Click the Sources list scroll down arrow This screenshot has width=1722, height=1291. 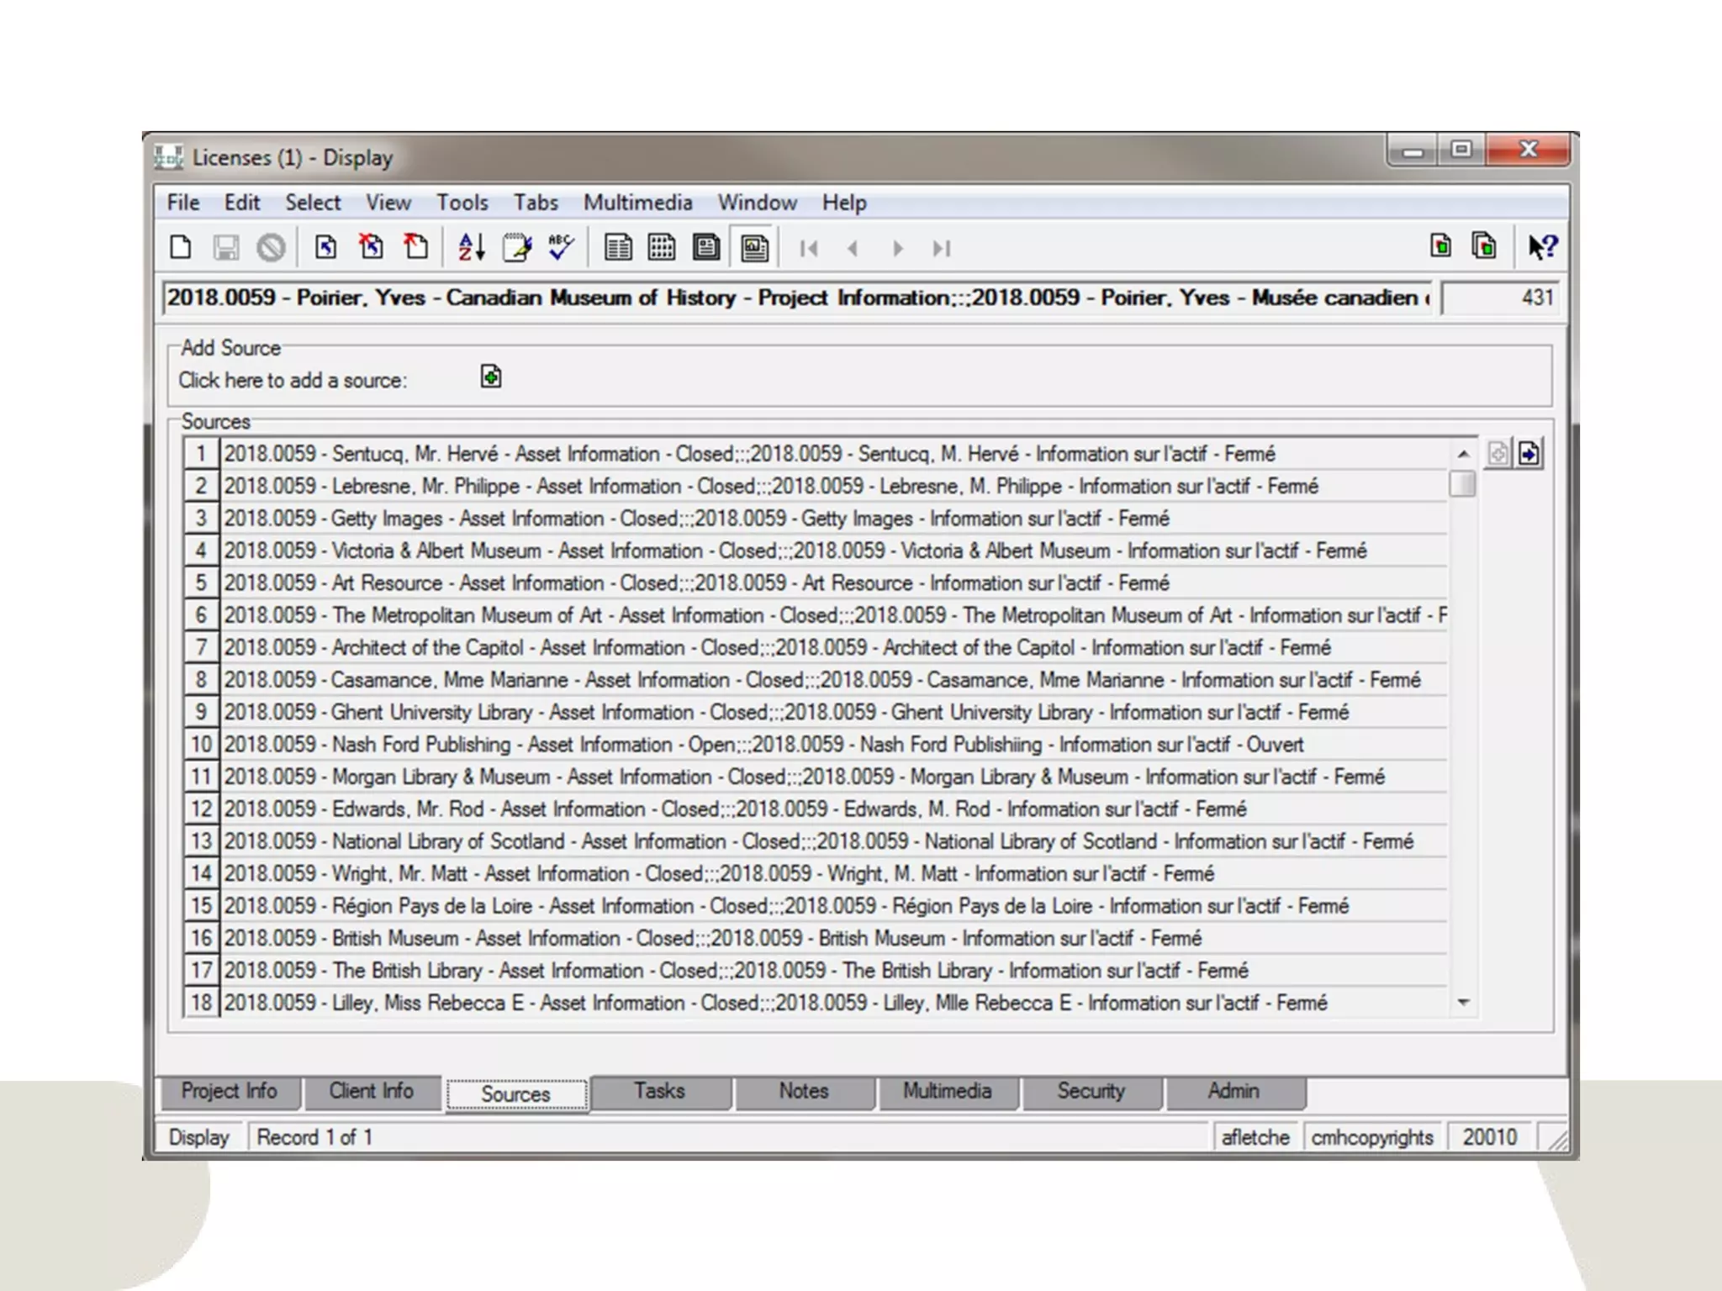tap(1463, 1002)
